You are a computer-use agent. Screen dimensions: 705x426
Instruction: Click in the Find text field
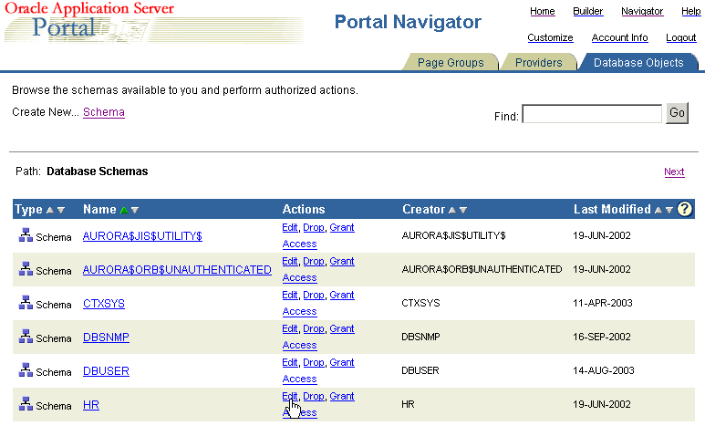click(592, 114)
